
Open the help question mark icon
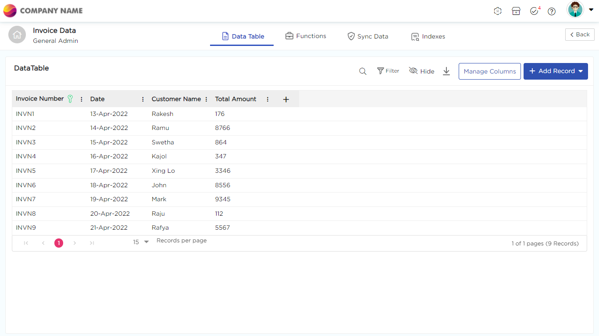tap(552, 11)
